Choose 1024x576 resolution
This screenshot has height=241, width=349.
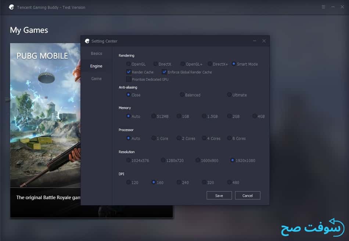coord(129,160)
